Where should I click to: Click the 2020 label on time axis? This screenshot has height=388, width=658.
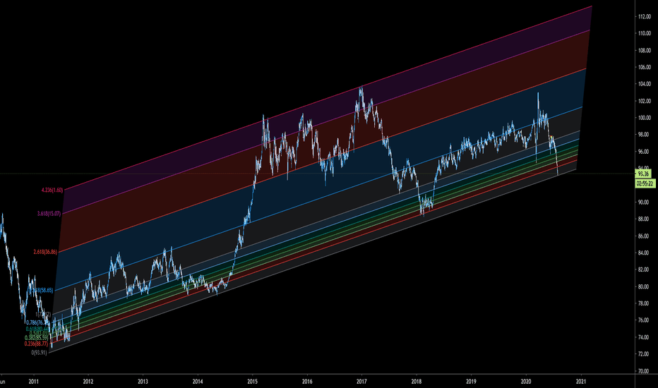point(526,382)
